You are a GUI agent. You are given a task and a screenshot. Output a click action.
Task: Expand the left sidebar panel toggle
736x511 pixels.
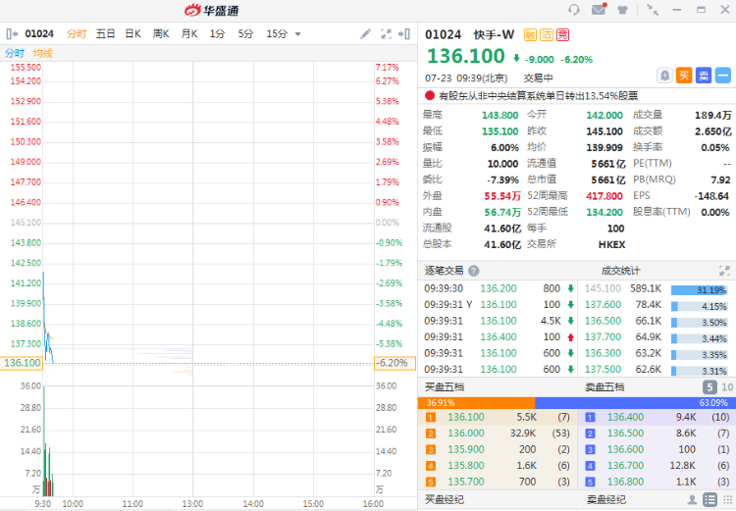(11, 34)
